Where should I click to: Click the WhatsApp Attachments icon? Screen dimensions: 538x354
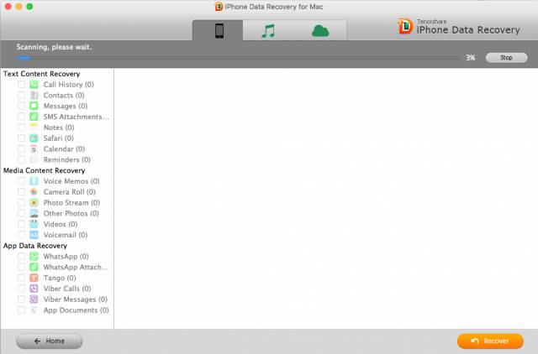(34, 267)
